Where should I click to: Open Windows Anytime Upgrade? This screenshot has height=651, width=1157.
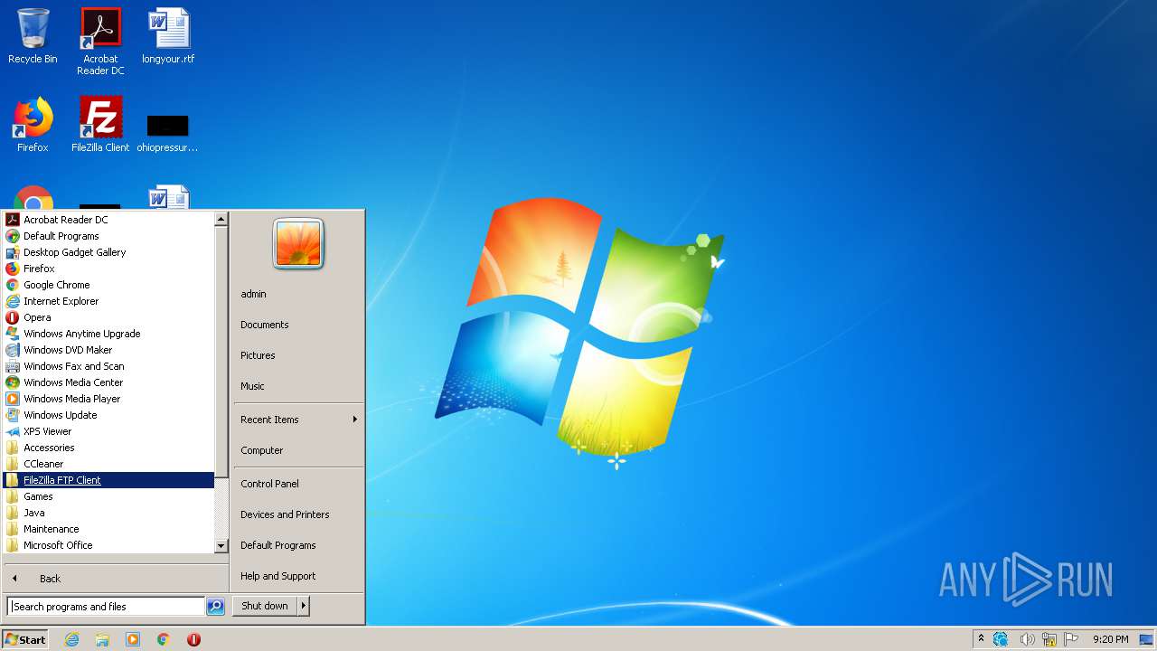coord(109,334)
